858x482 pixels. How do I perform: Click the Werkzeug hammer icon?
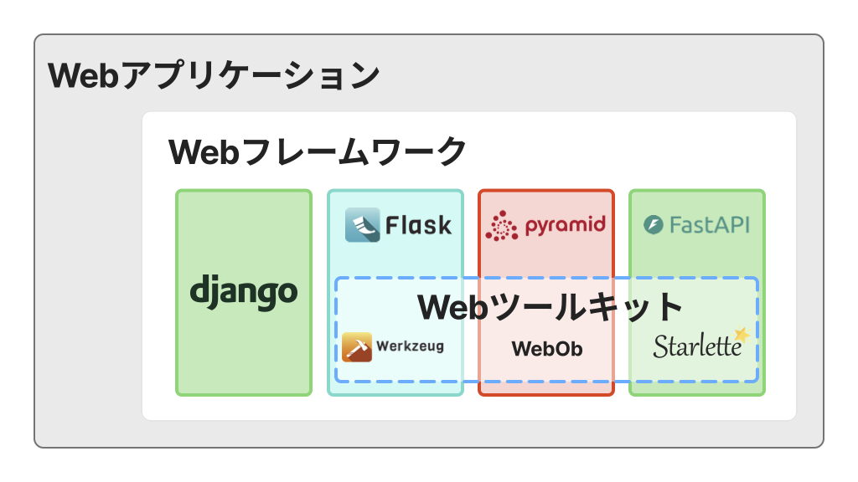coord(357,346)
